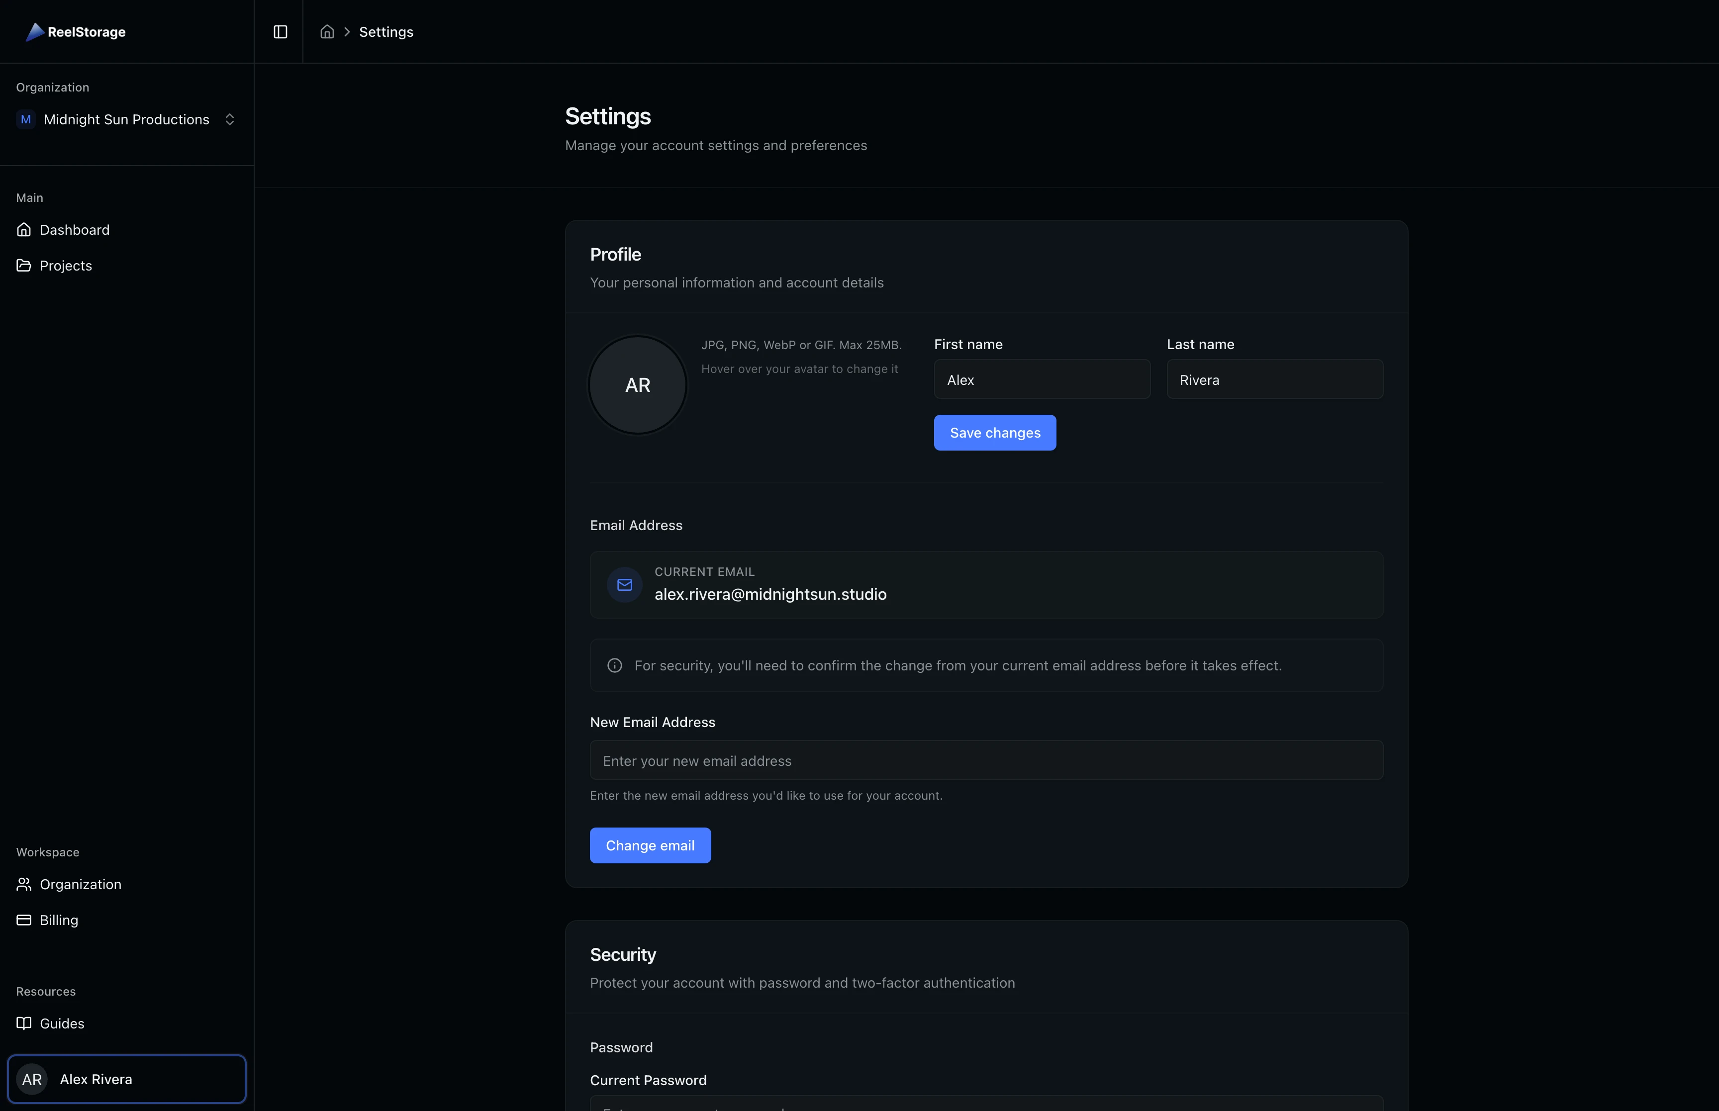
Task: Toggle the sidebar collapse icon
Action: tap(280, 32)
